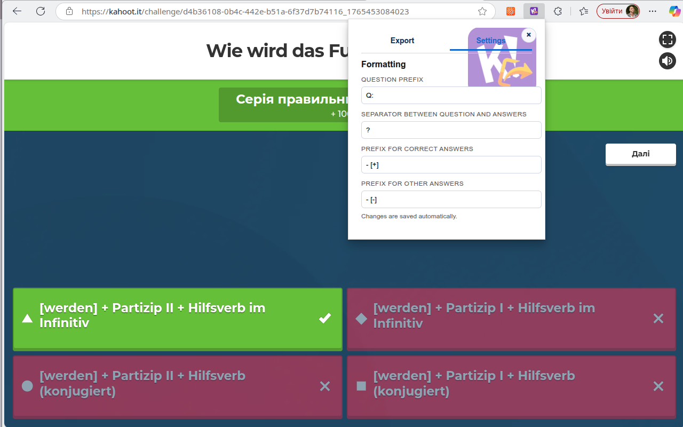Click the Серія правильних streak banner
The image size is (683, 427).
(x=283, y=105)
